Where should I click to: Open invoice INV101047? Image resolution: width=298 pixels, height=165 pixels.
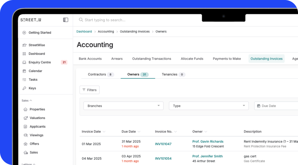(163, 144)
